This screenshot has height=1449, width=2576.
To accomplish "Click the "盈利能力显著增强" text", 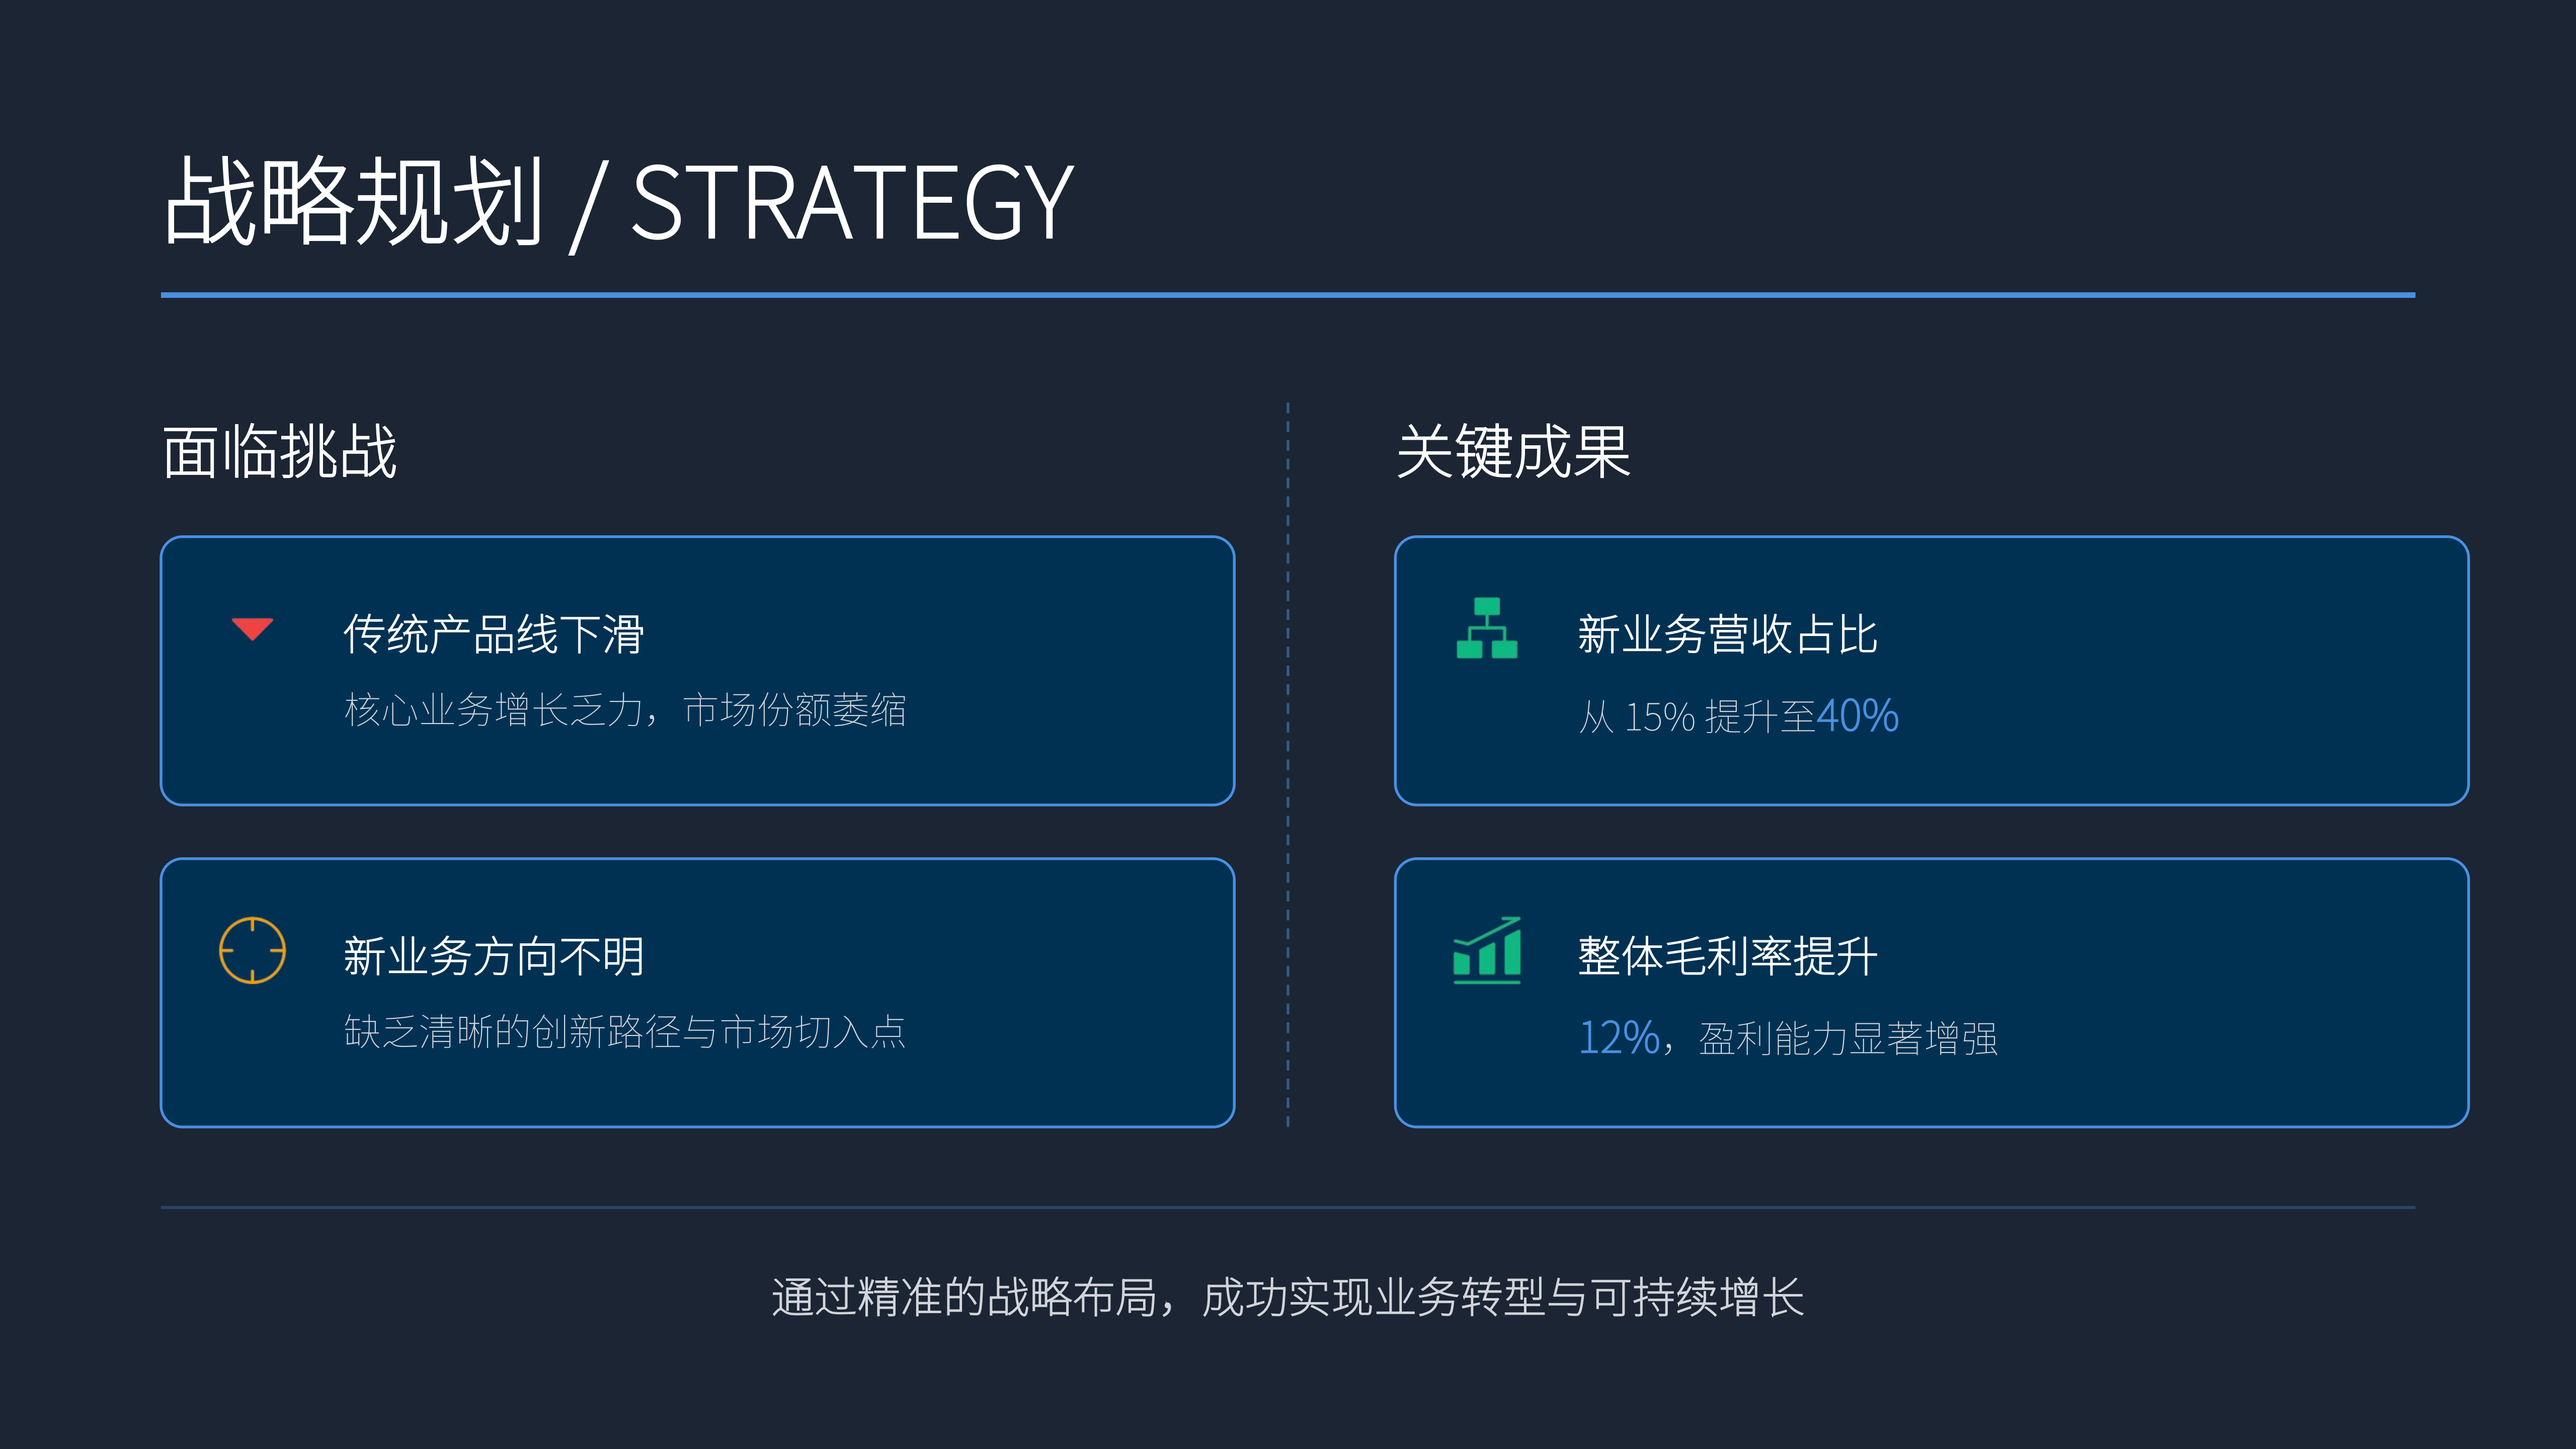I will point(1848,1039).
